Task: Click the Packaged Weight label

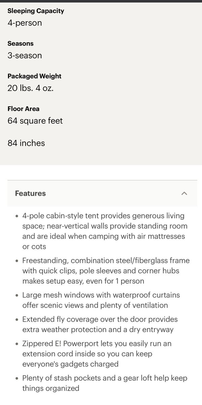Action: [x=34, y=76]
